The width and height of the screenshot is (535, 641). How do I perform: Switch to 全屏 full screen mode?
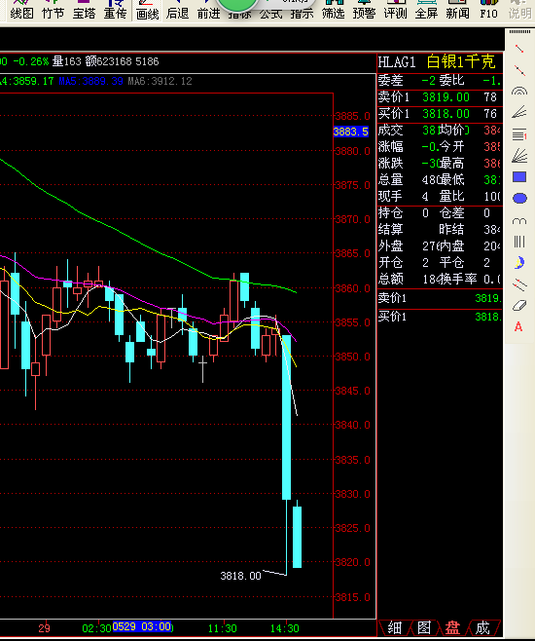[x=426, y=10]
